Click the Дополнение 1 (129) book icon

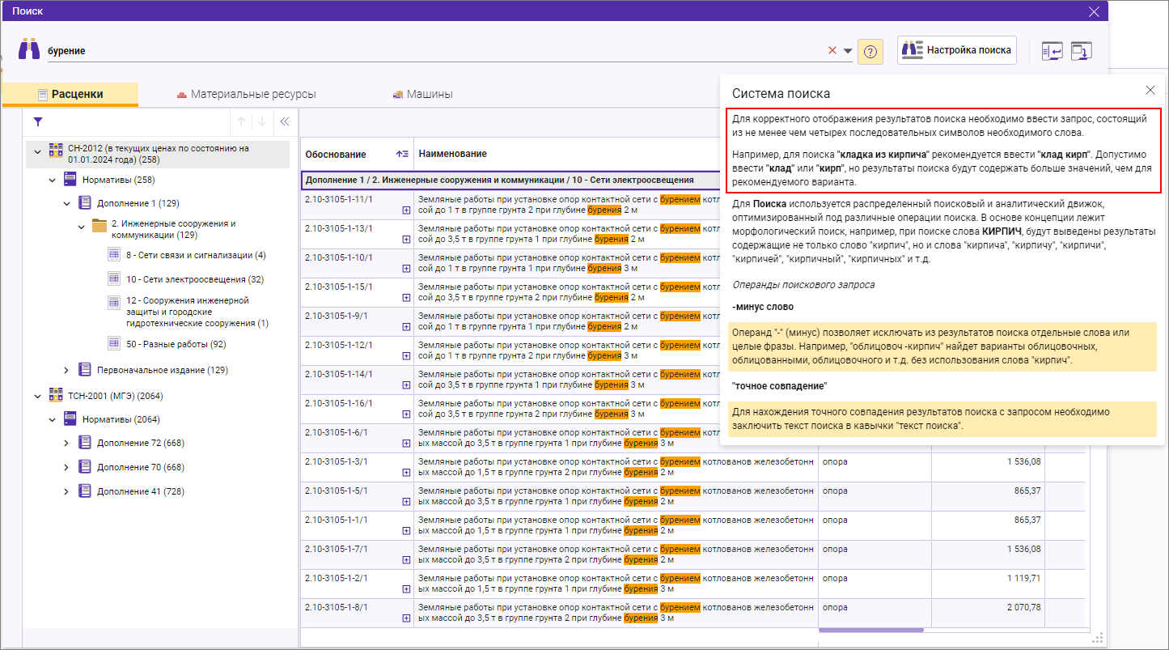[x=85, y=202]
